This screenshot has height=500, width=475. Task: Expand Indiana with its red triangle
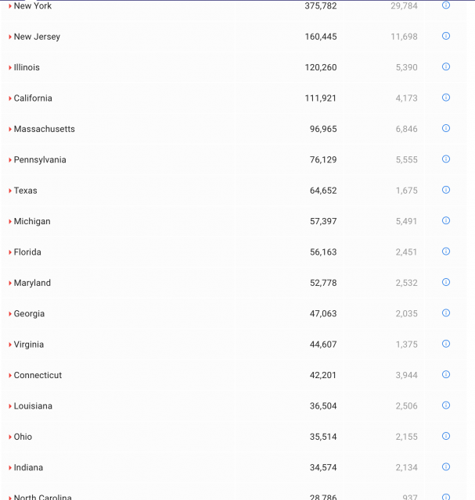tap(10, 468)
